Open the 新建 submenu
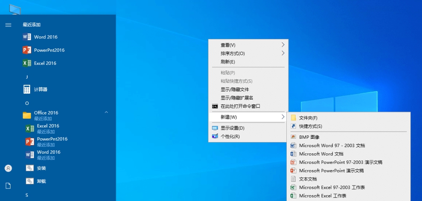The height and width of the screenshot is (201, 422). pos(248,117)
